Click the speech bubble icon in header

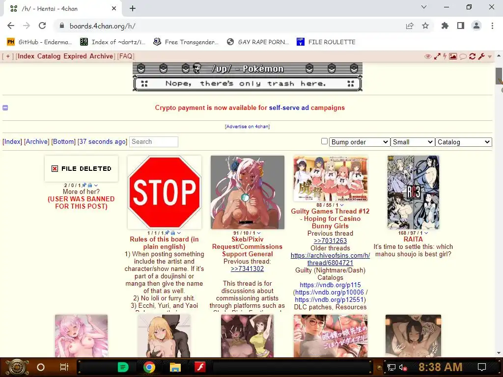click(x=463, y=57)
